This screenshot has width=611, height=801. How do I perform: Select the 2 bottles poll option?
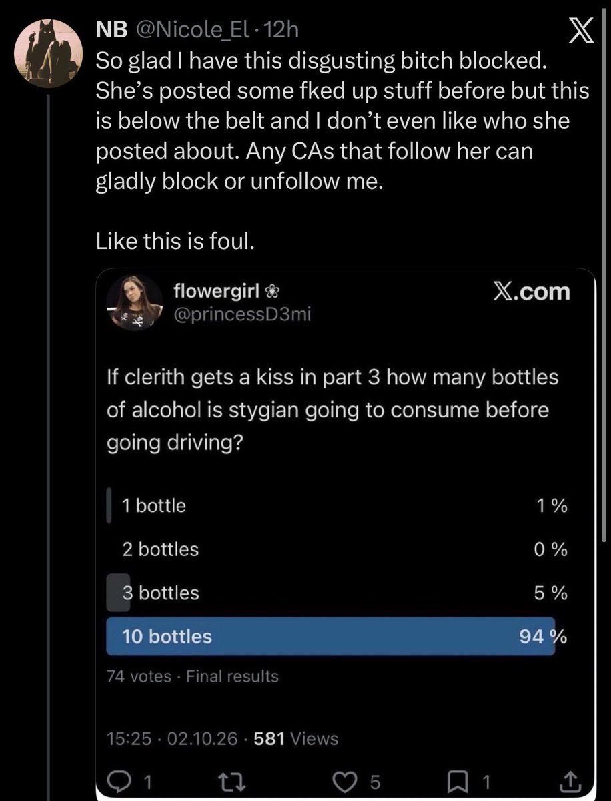[337, 549]
